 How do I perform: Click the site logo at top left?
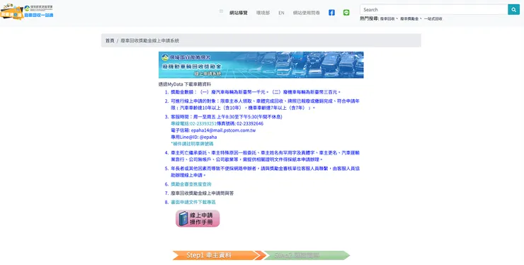pyautogui.click(x=27, y=11)
